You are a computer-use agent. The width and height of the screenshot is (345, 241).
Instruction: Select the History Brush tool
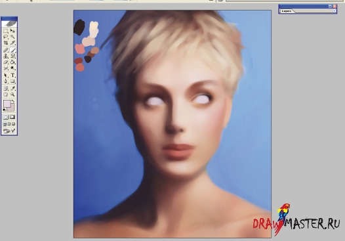point(12,56)
